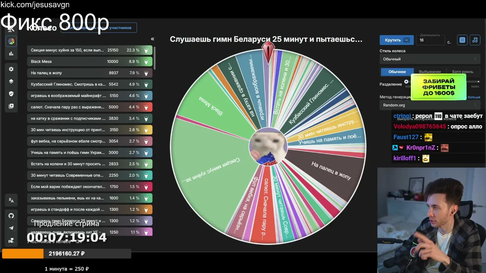Click the amount 5150 in the list

[114, 96]
